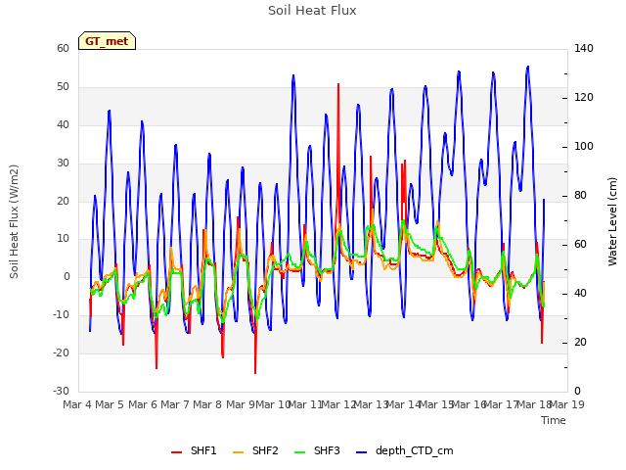The image size is (626, 470).
Task: Click the 100 tick on right axis
Action: [x=584, y=146]
